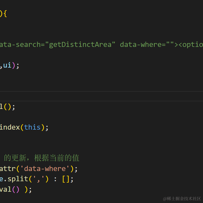Click the opening curly brace
203x203 pixels.
5,14
